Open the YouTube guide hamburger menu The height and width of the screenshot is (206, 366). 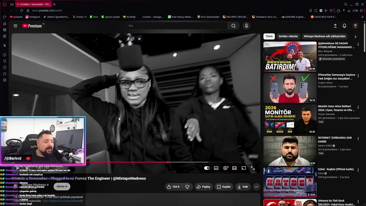[x=15, y=26]
